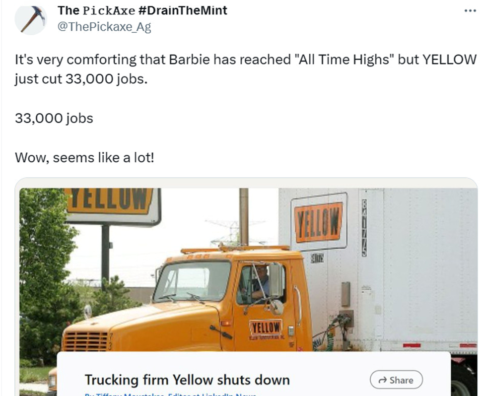Click the truck driver in cab window
This screenshot has height=396, width=484.
261,283
